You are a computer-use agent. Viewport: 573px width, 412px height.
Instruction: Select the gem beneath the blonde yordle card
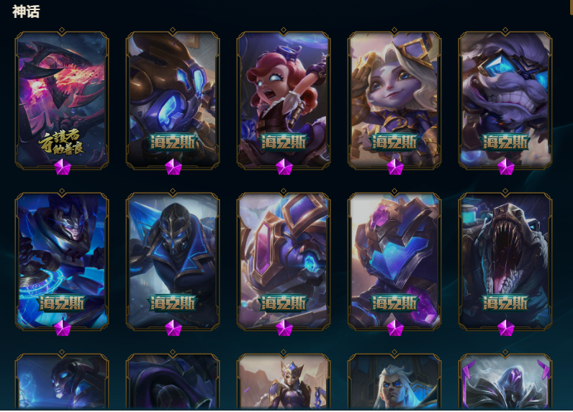pos(394,167)
